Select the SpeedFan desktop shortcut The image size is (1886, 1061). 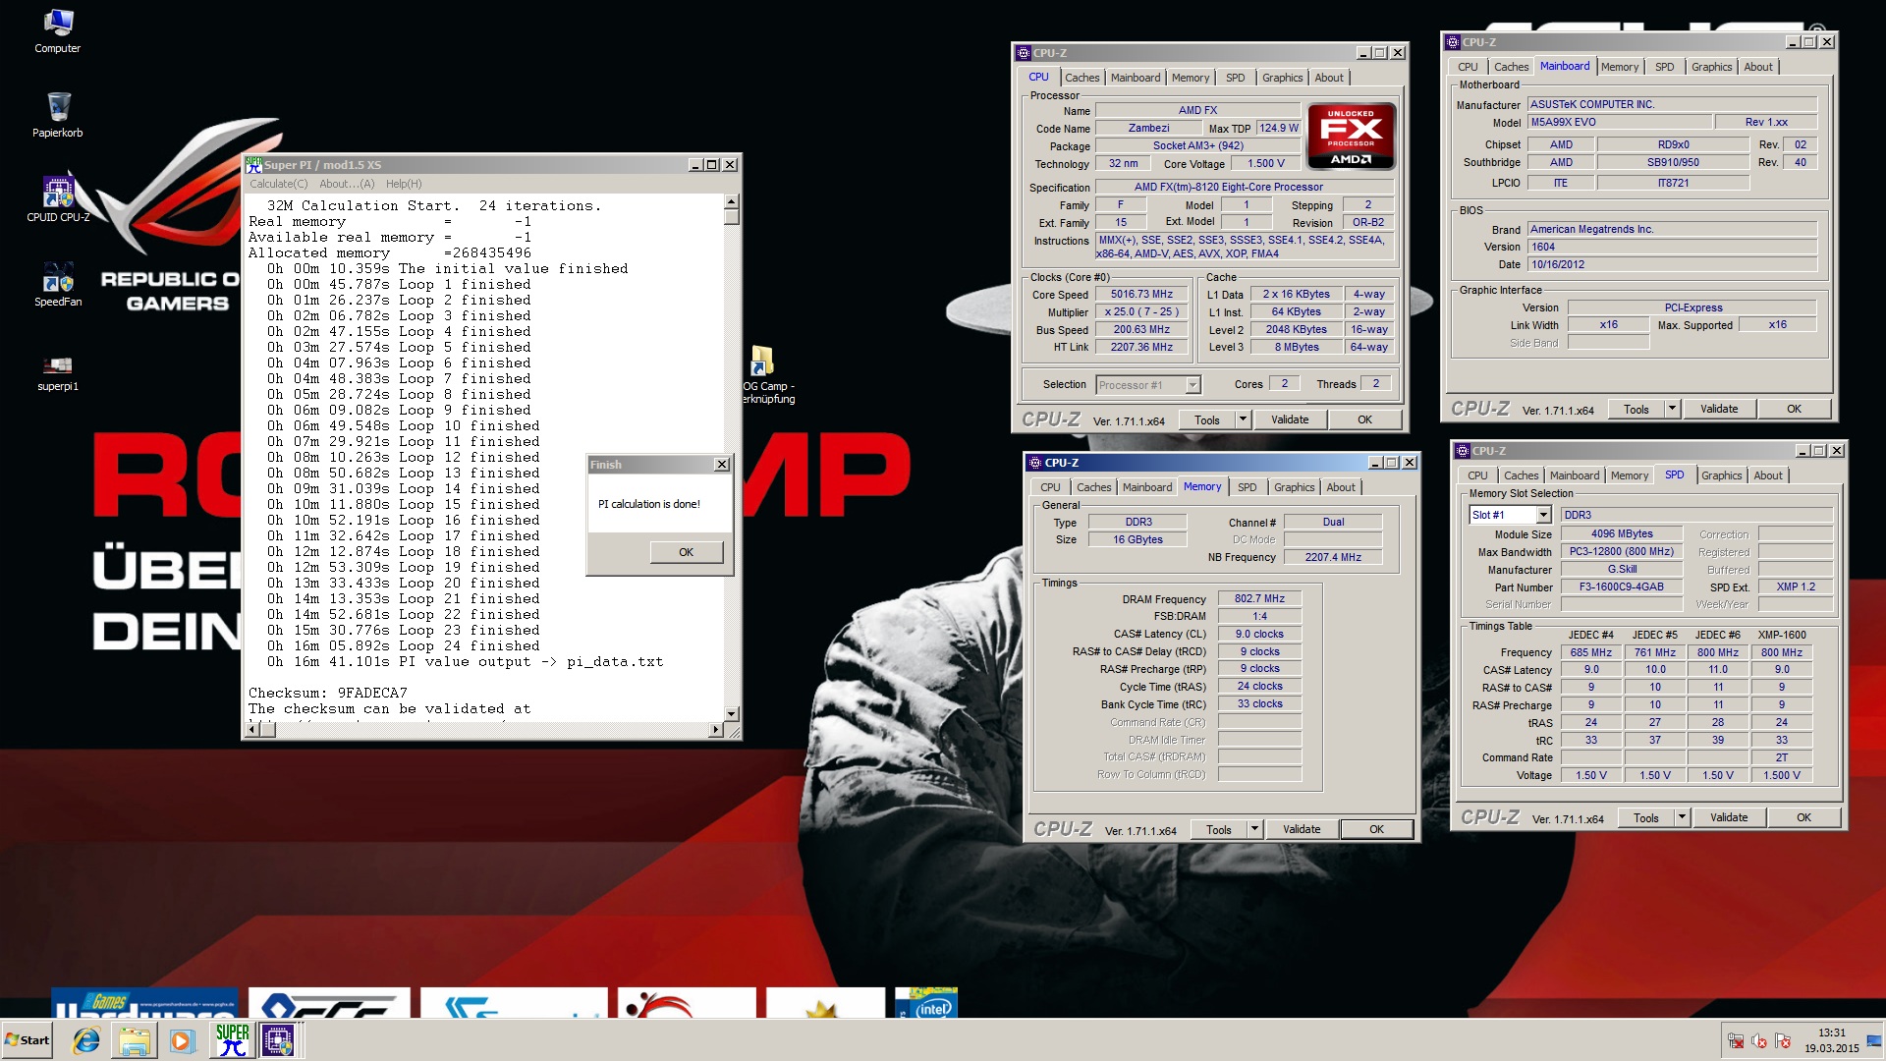tap(58, 284)
